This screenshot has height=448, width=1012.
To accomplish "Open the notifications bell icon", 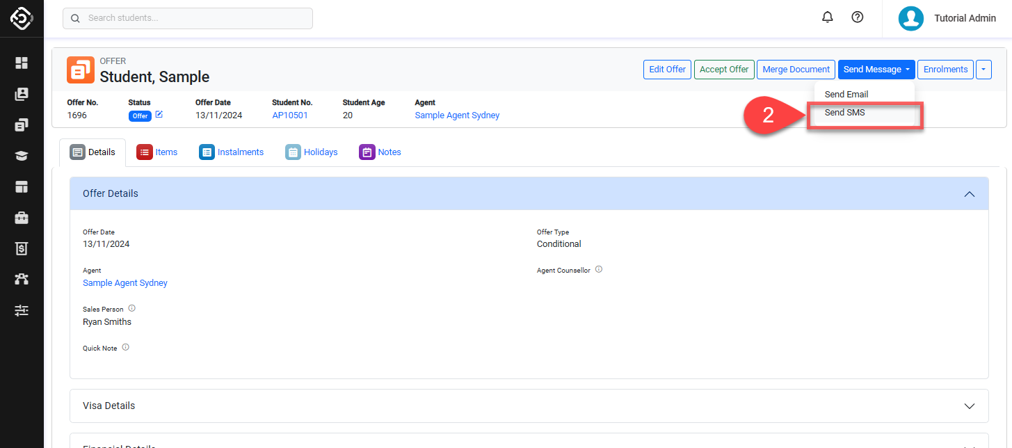I will (827, 17).
